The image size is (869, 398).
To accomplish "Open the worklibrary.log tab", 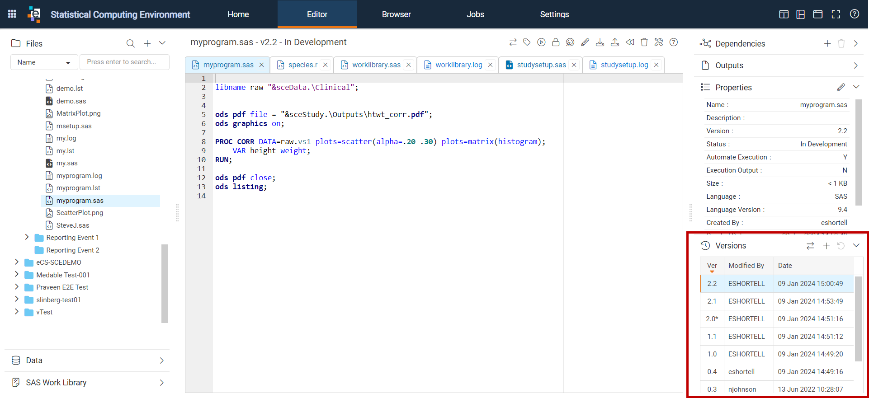I will click(458, 65).
